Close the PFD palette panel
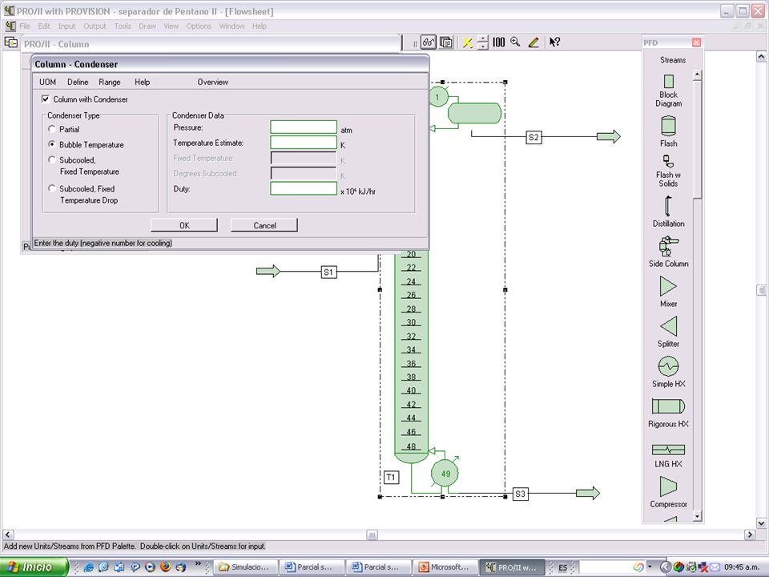Viewport: 769px width, 577px height. 696,42
